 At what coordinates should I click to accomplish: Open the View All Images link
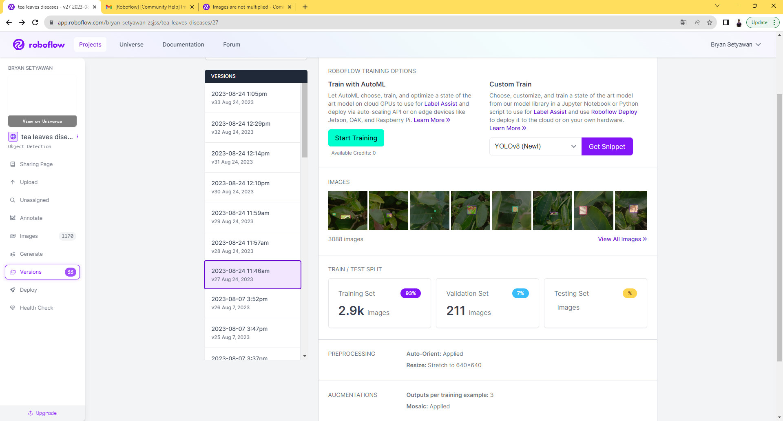click(x=622, y=239)
